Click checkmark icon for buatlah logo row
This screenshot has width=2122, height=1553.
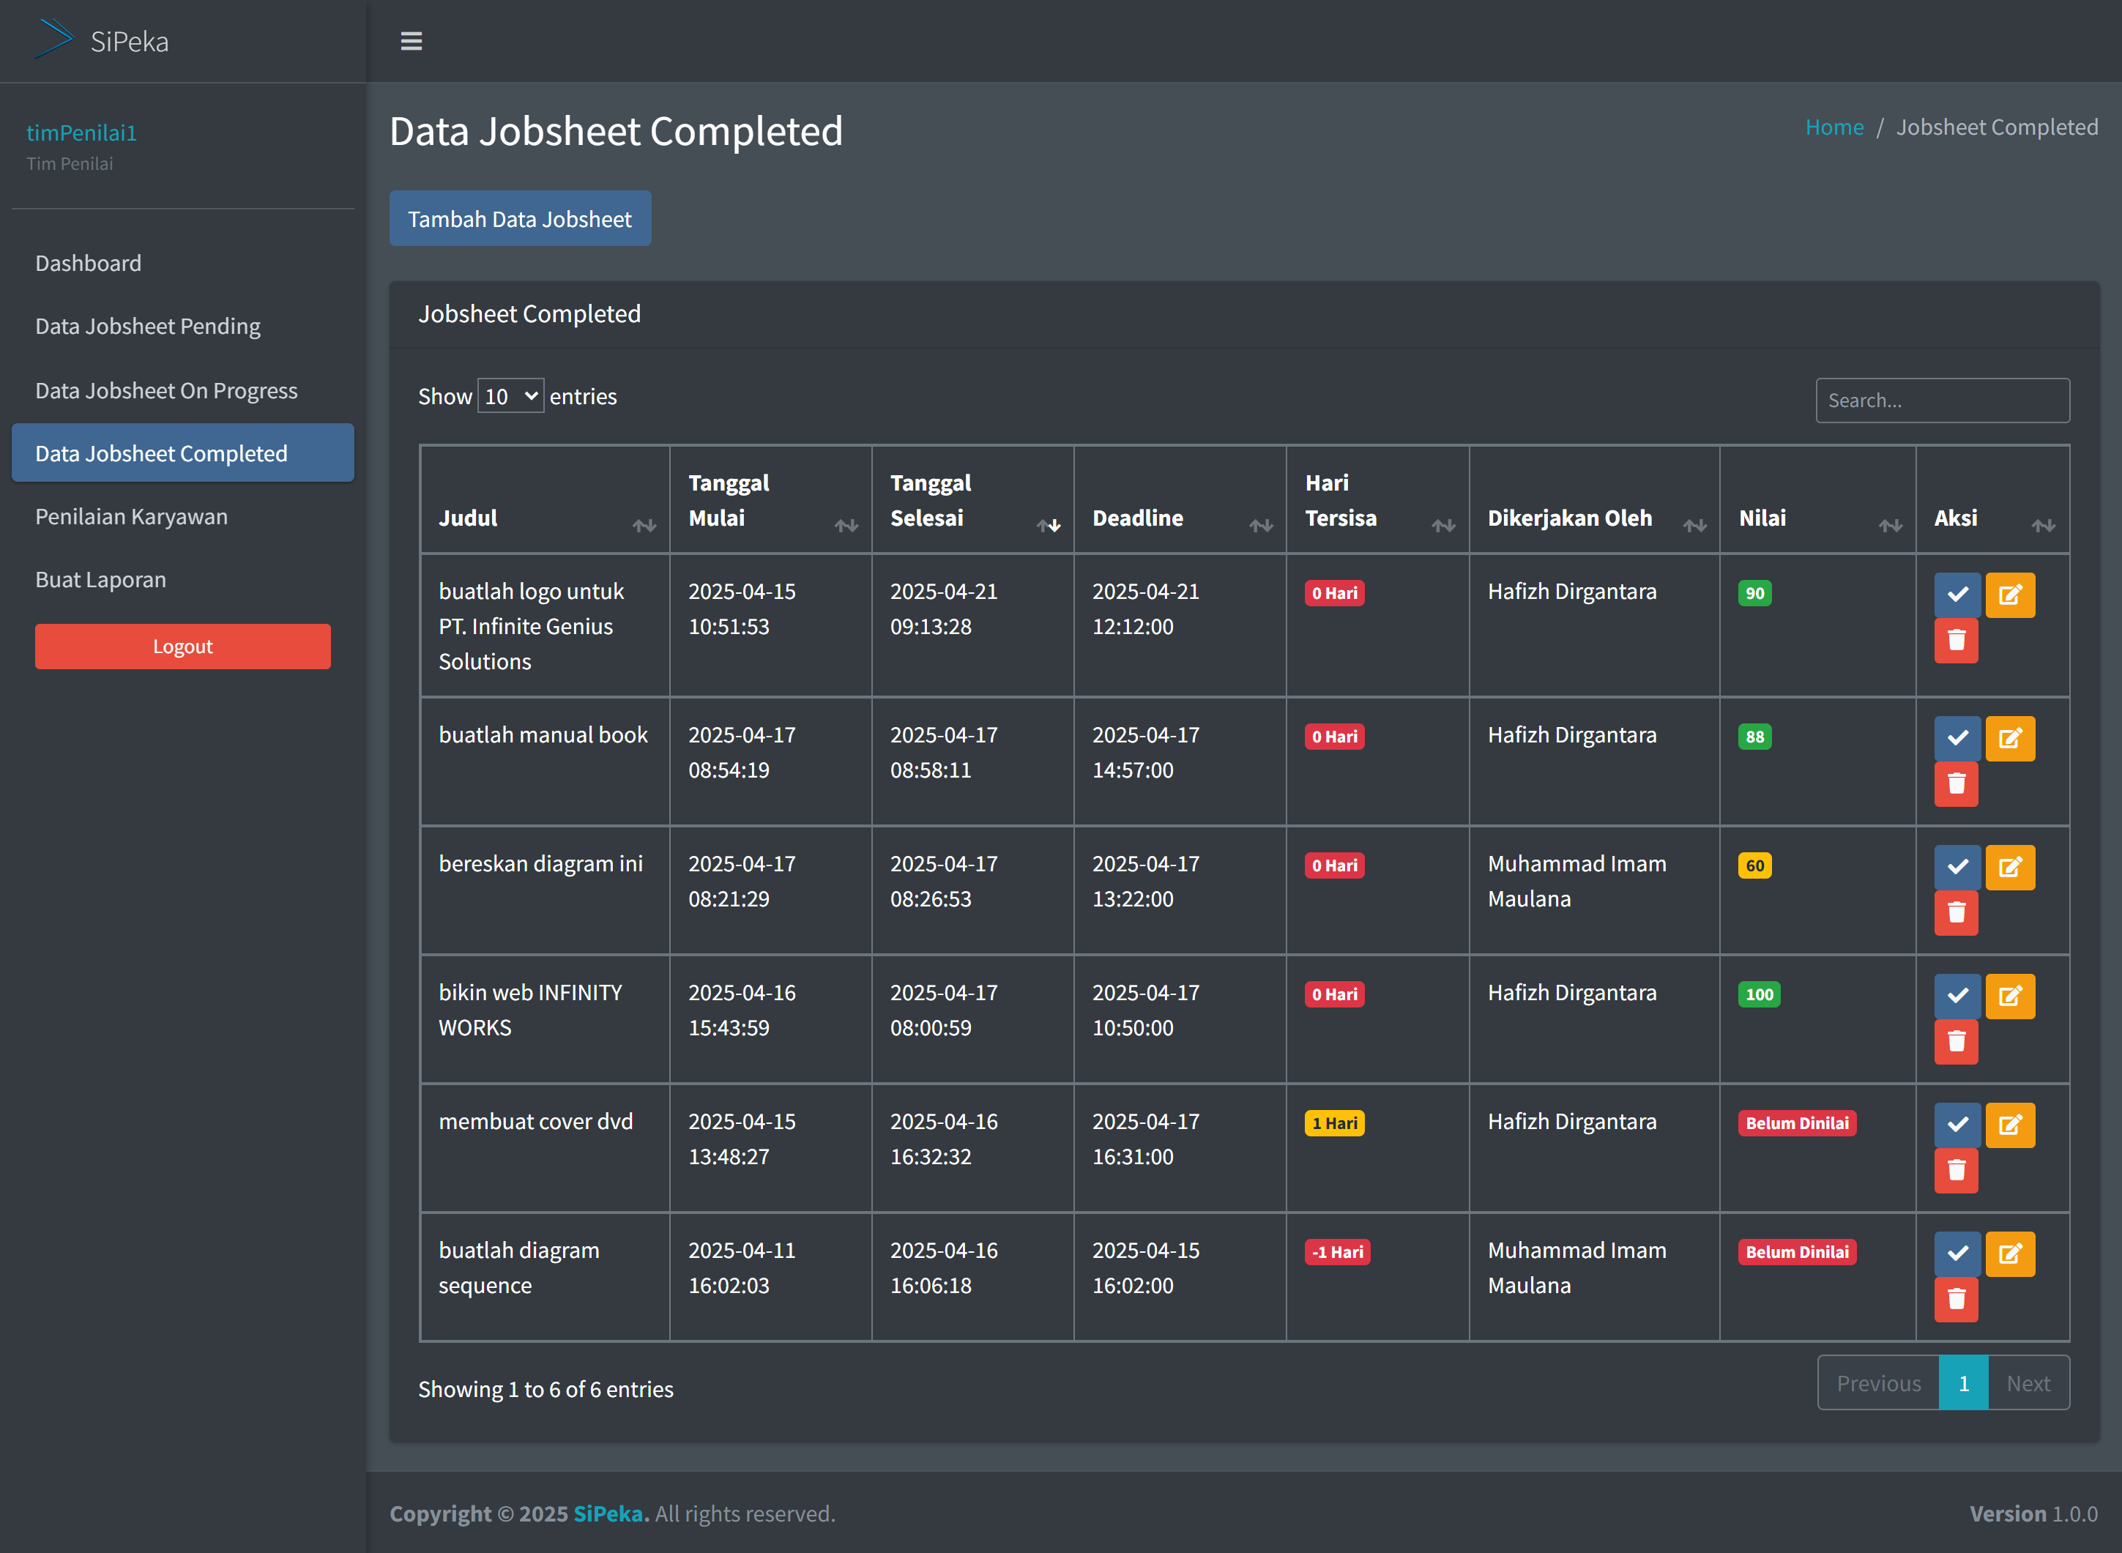pyautogui.click(x=1957, y=594)
